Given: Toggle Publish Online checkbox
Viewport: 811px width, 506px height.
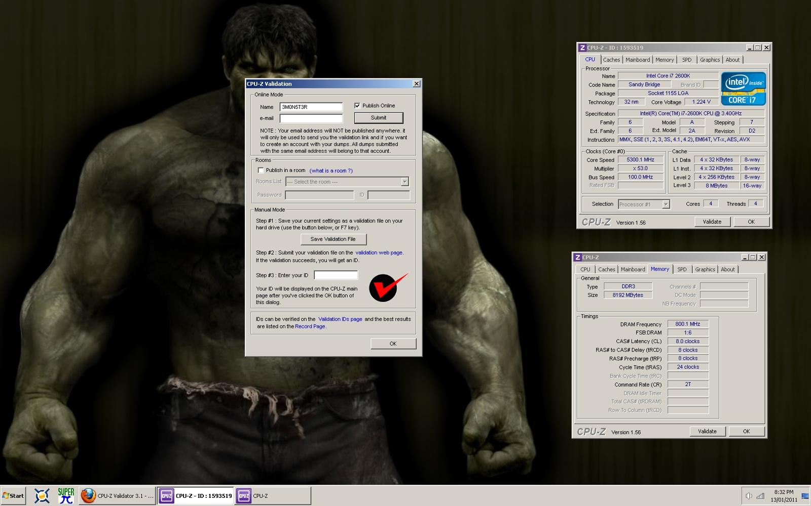Looking at the screenshot, I should tap(357, 106).
